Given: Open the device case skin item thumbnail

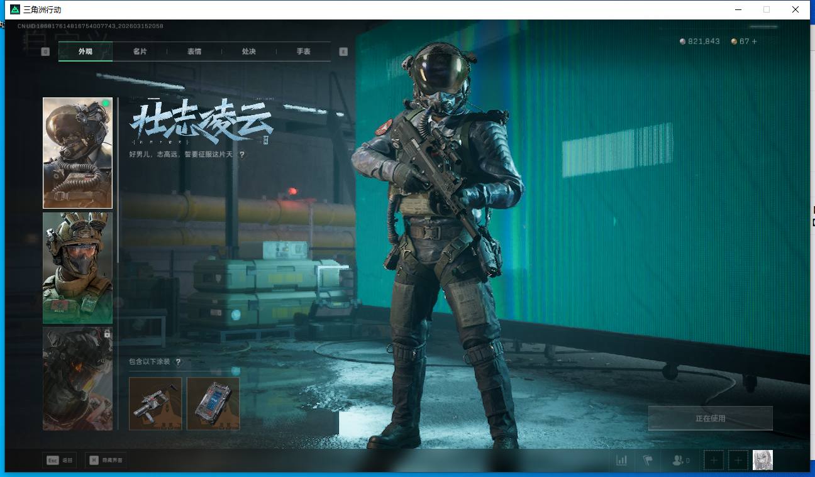Looking at the screenshot, I should click(213, 403).
